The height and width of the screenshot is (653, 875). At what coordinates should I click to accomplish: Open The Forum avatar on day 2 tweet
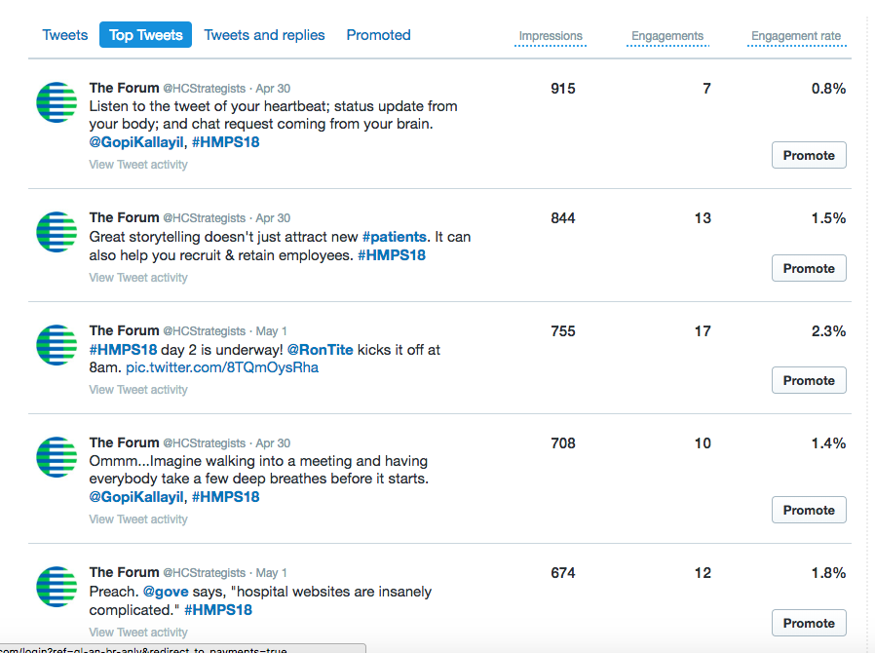pos(57,345)
